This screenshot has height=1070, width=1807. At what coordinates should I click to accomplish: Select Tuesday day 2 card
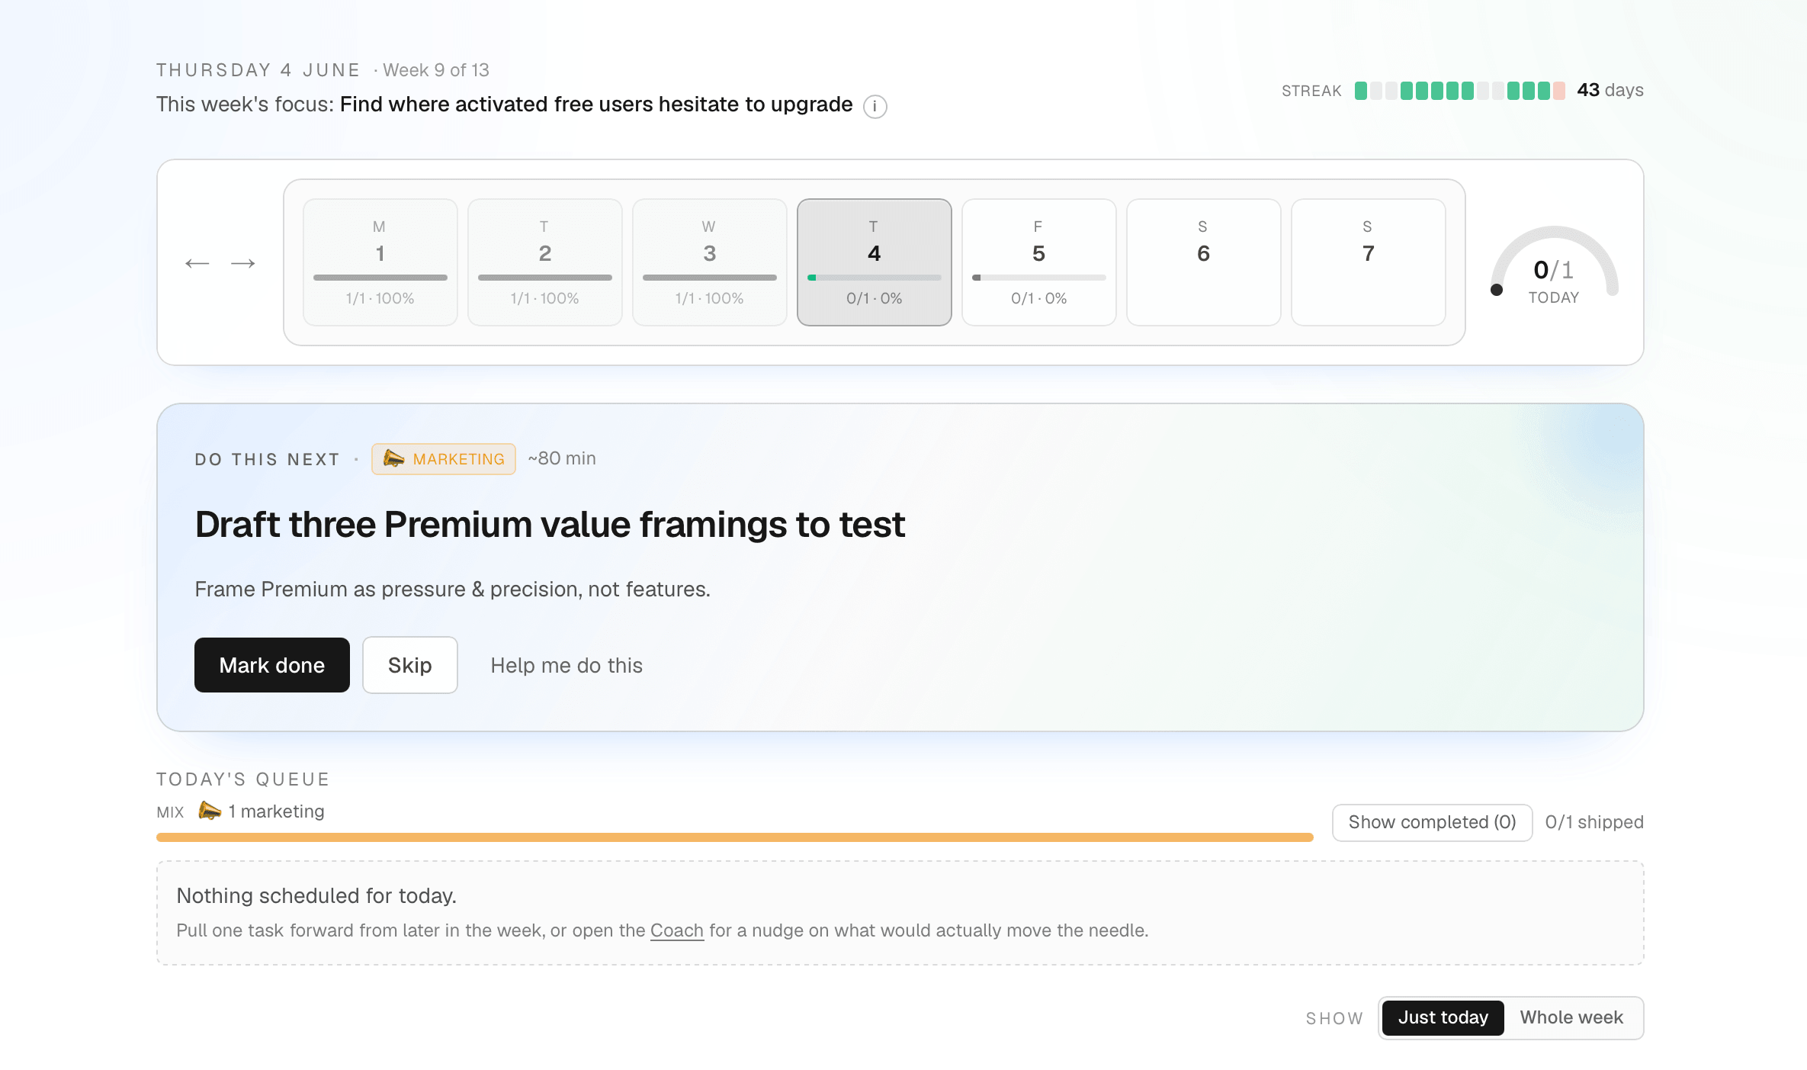click(x=545, y=262)
